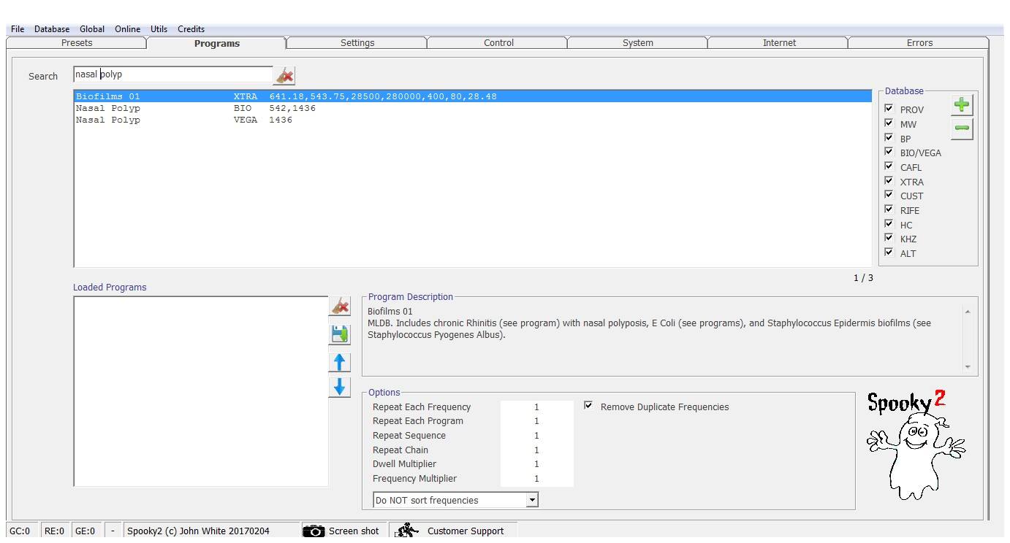The width and height of the screenshot is (1010, 543).
Task: Open the System tab
Action: click(638, 43)
